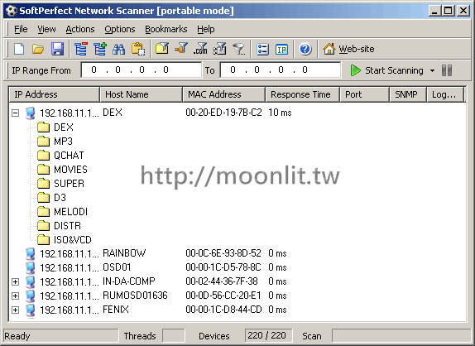Click the Start Scanning button
475x346 pixels.
coord(387,70)
